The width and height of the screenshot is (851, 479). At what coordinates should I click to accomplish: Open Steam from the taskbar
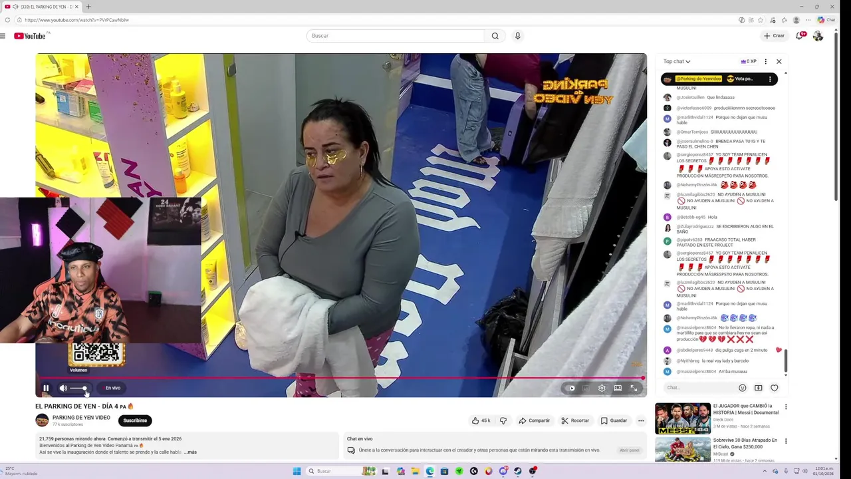click(517, 471)
